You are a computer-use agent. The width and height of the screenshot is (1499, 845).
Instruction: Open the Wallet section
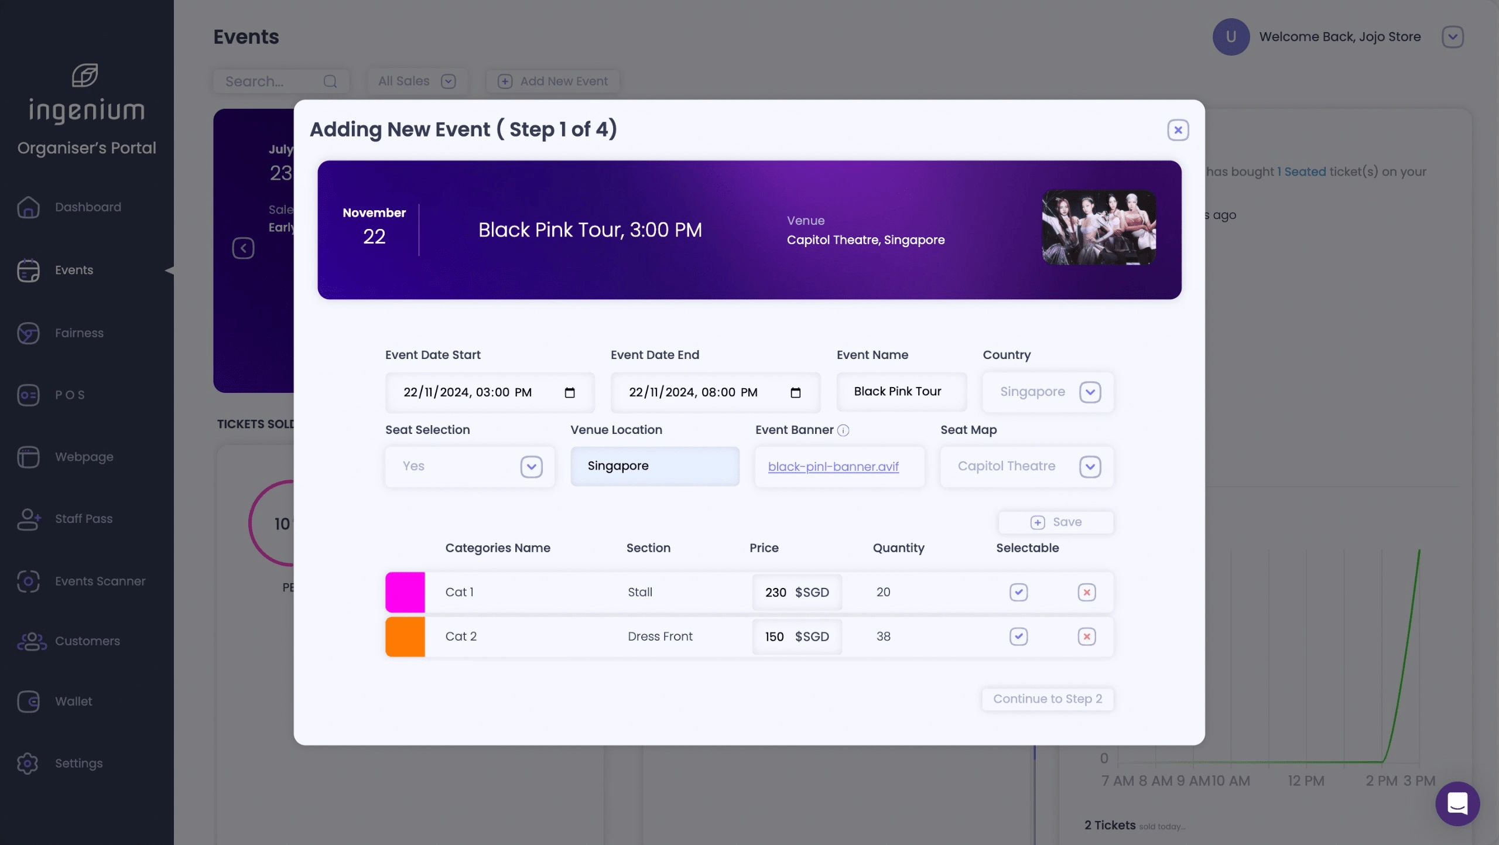73,702
